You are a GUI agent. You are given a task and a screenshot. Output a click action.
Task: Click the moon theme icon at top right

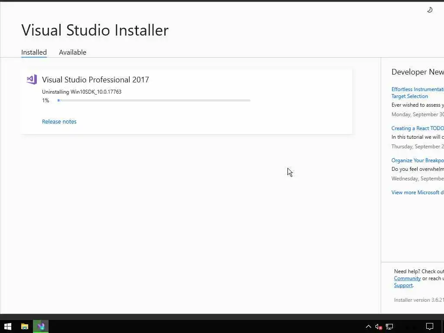(x=430, y=10)
